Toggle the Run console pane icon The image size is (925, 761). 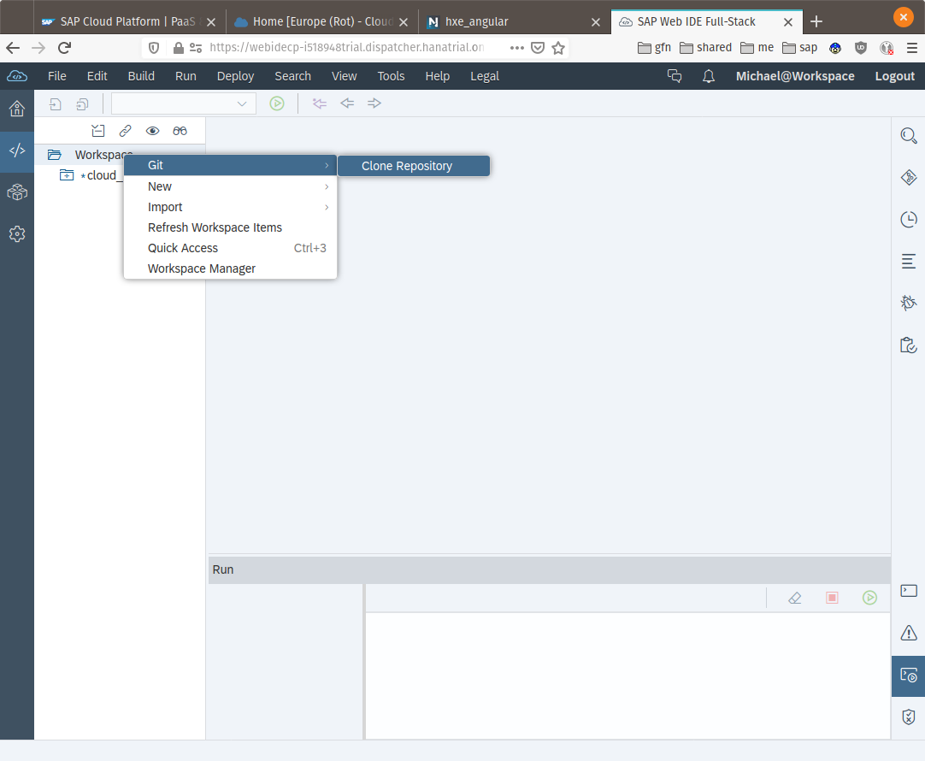909,675
